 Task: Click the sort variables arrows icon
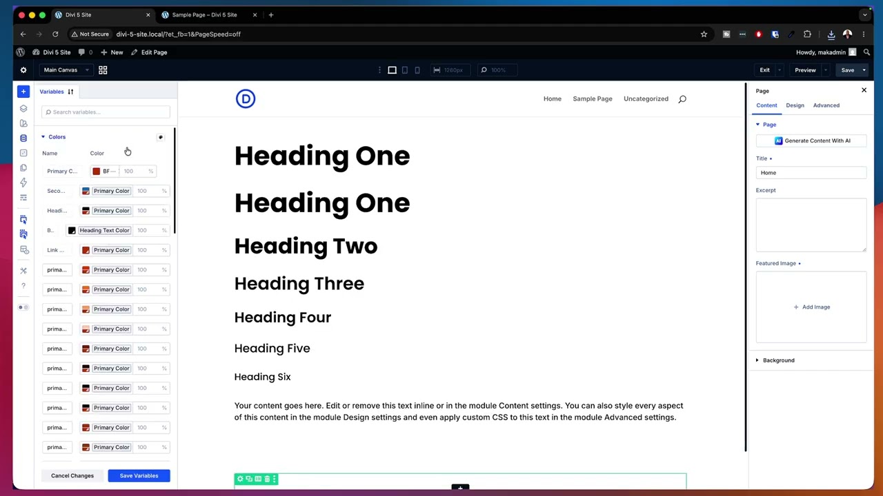click(x=70, y=92)
